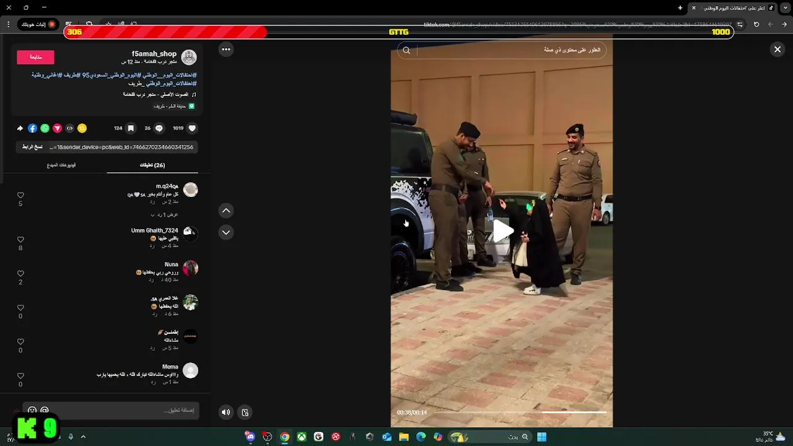The image size is (793, 446).
Task: Repost using the yellow repost icon
Action: pos(82,128)
